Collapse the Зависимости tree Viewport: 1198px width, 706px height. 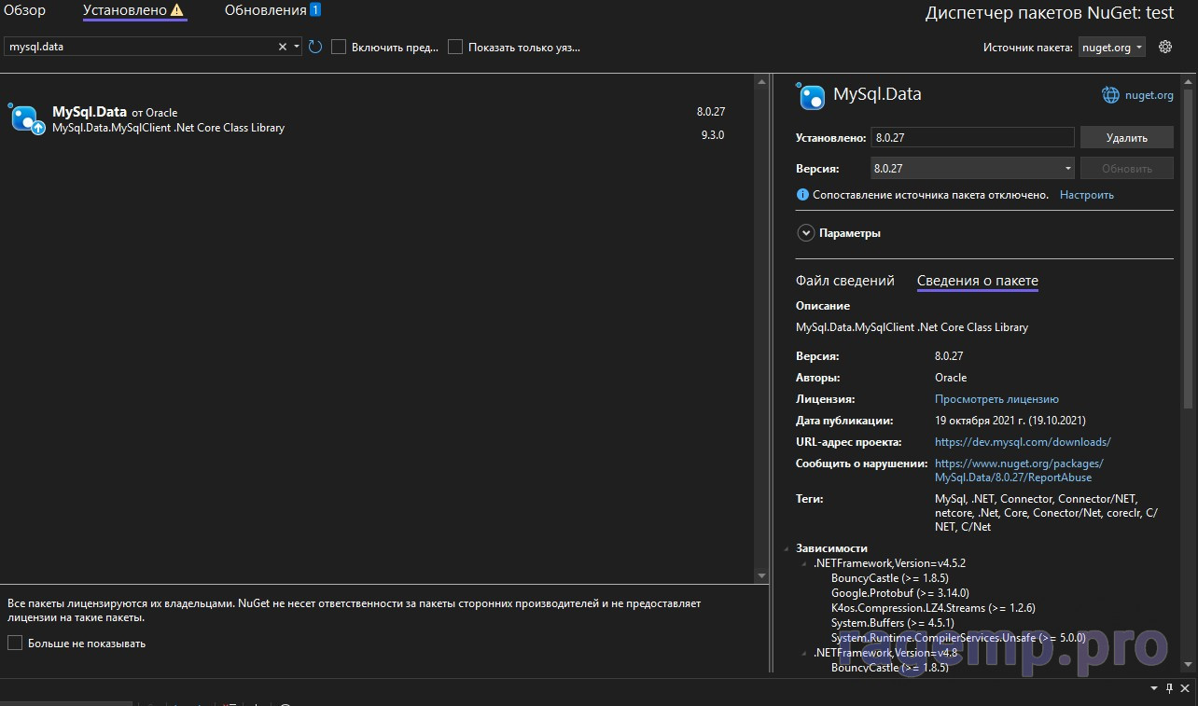click(x=787, y=548)
